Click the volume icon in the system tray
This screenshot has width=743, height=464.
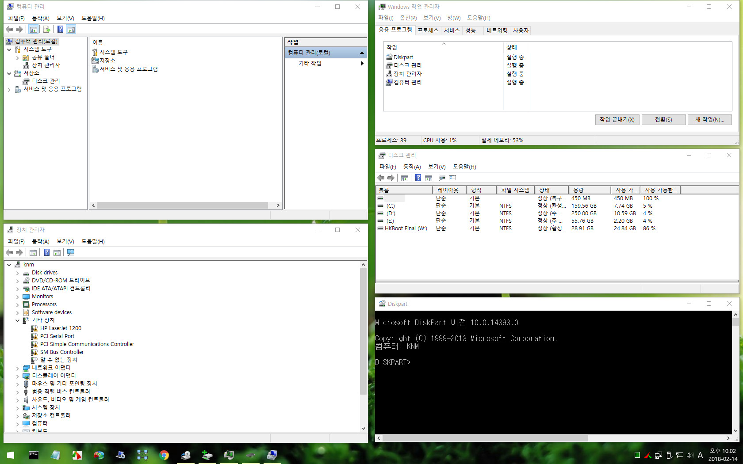point(690,455)
